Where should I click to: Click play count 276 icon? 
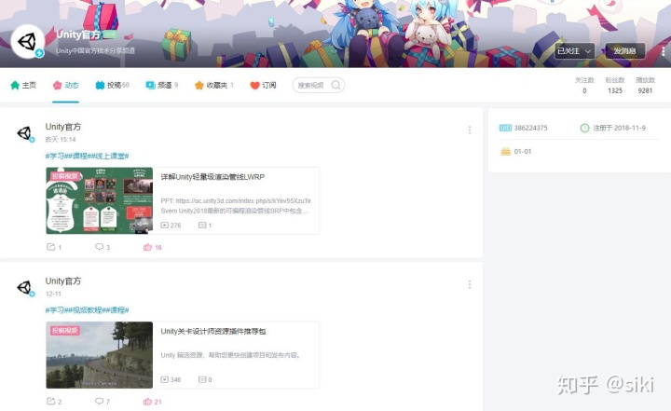(164, 226)
